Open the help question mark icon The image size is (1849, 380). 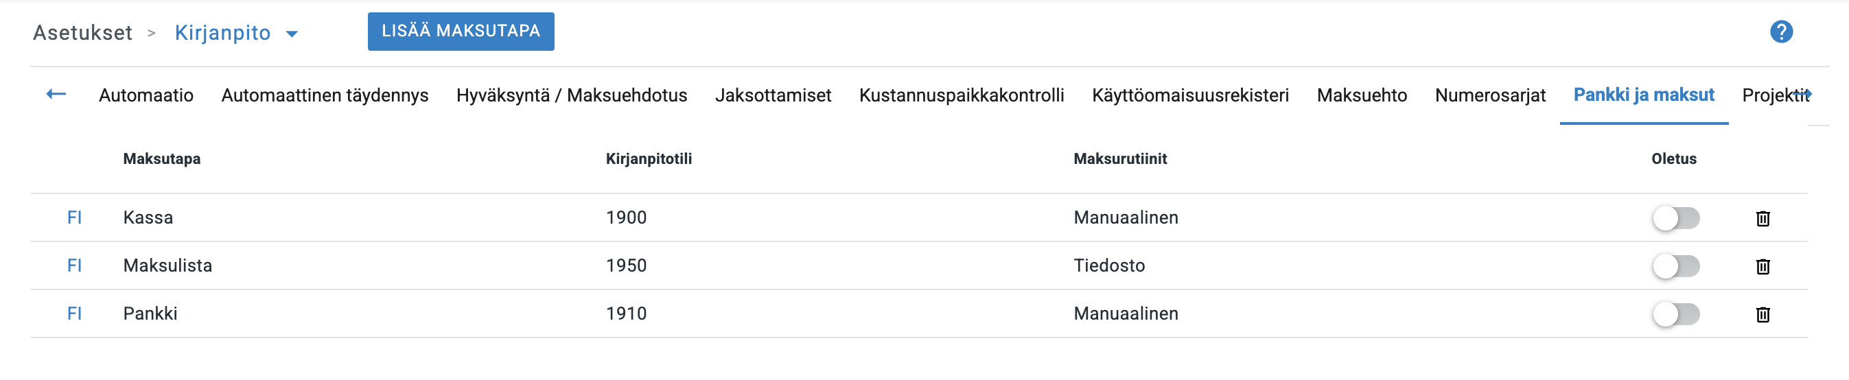[1781, 32]
